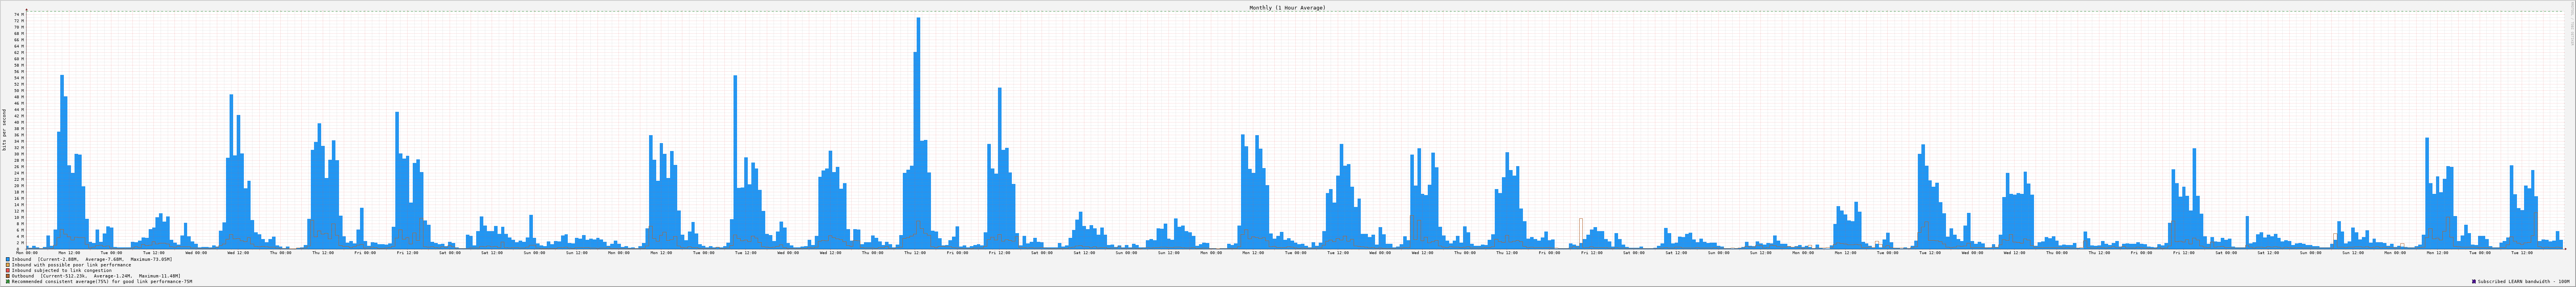This screenshot has width=2576, height=287.
Task: Click the blue Inbound legend swatch
Action: tap(8, 259)
